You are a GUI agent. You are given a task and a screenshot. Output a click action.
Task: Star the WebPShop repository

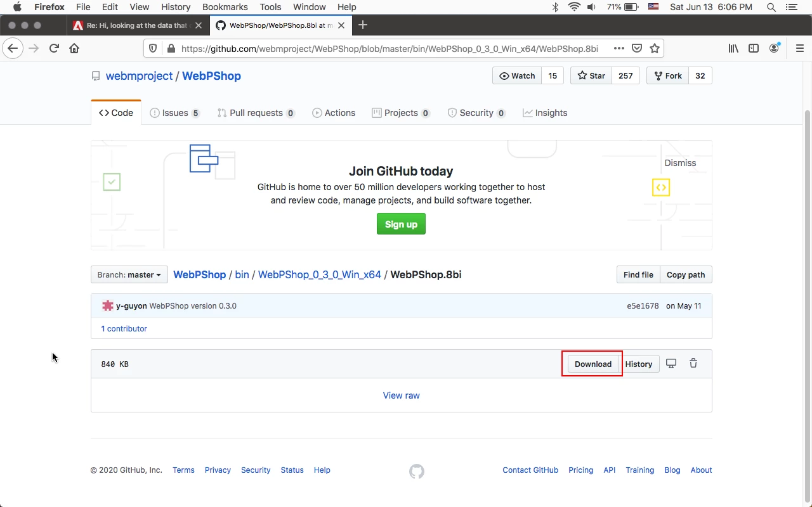(591, 75)
